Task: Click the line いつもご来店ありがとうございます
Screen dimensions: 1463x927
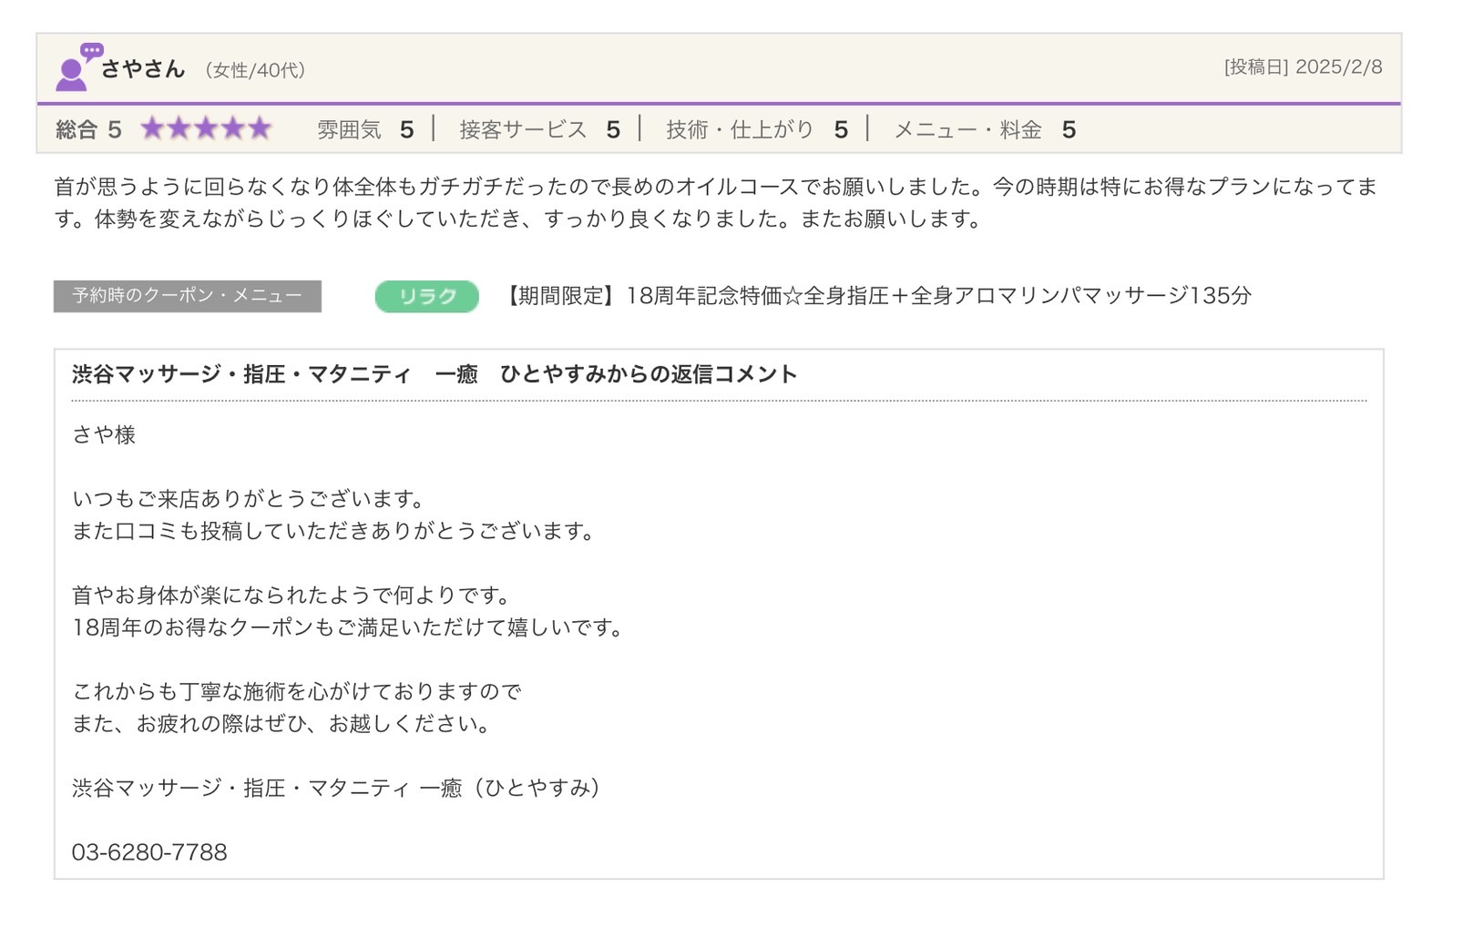Action: [250, 499]
